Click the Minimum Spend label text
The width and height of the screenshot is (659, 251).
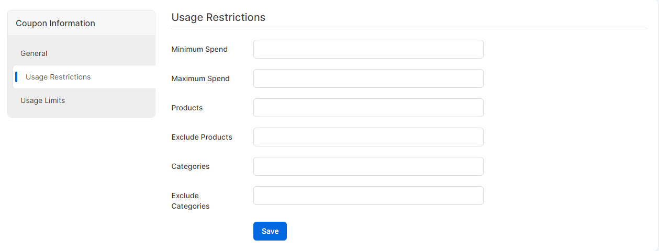coord(199,49)
